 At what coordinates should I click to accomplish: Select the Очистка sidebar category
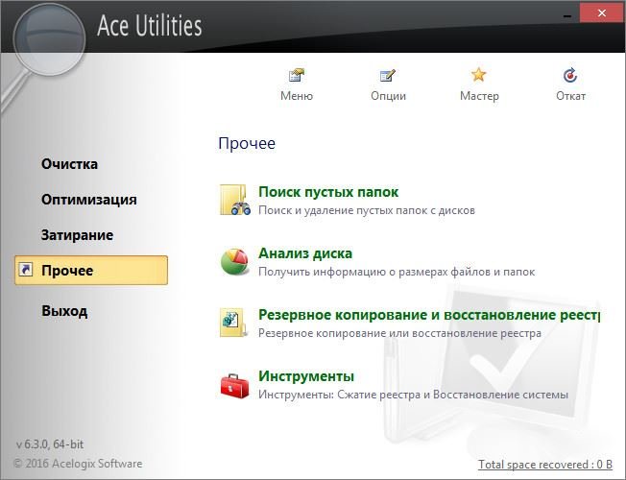pyautogui.click(x=69, y=164)
